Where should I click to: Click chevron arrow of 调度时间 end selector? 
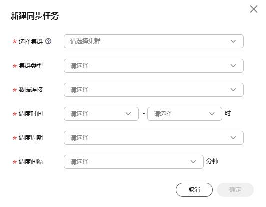[212, 114]
